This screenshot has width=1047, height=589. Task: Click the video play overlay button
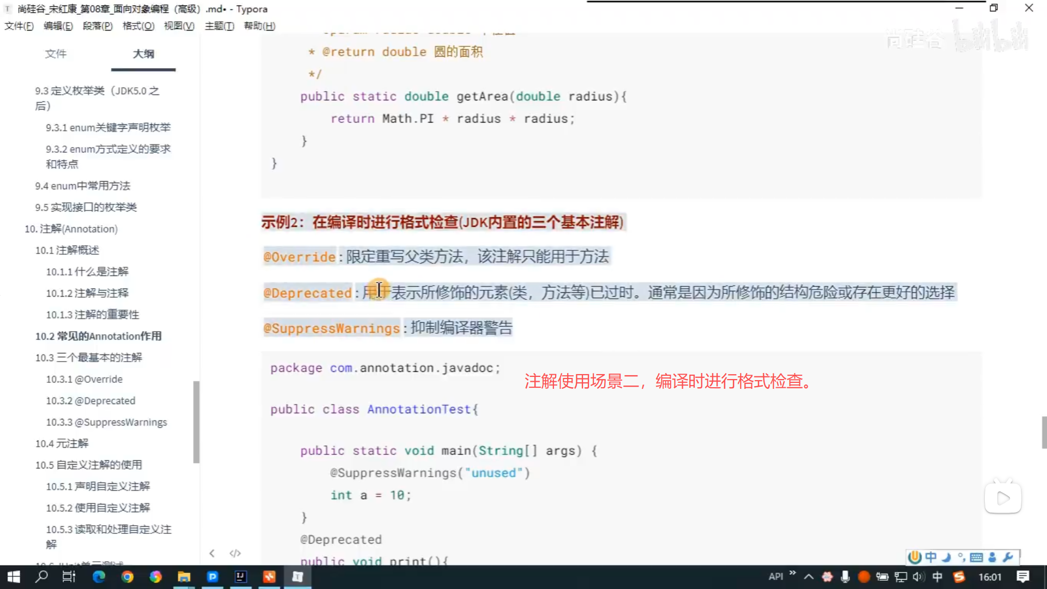[x=1003, y=497]
